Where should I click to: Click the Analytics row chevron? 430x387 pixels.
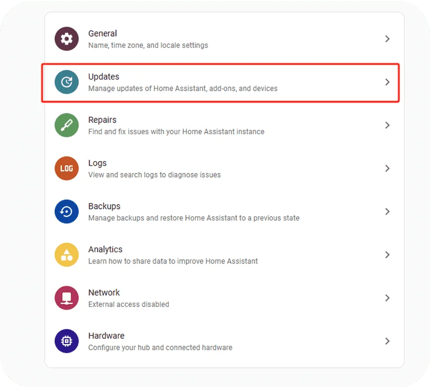coord(388,255)
